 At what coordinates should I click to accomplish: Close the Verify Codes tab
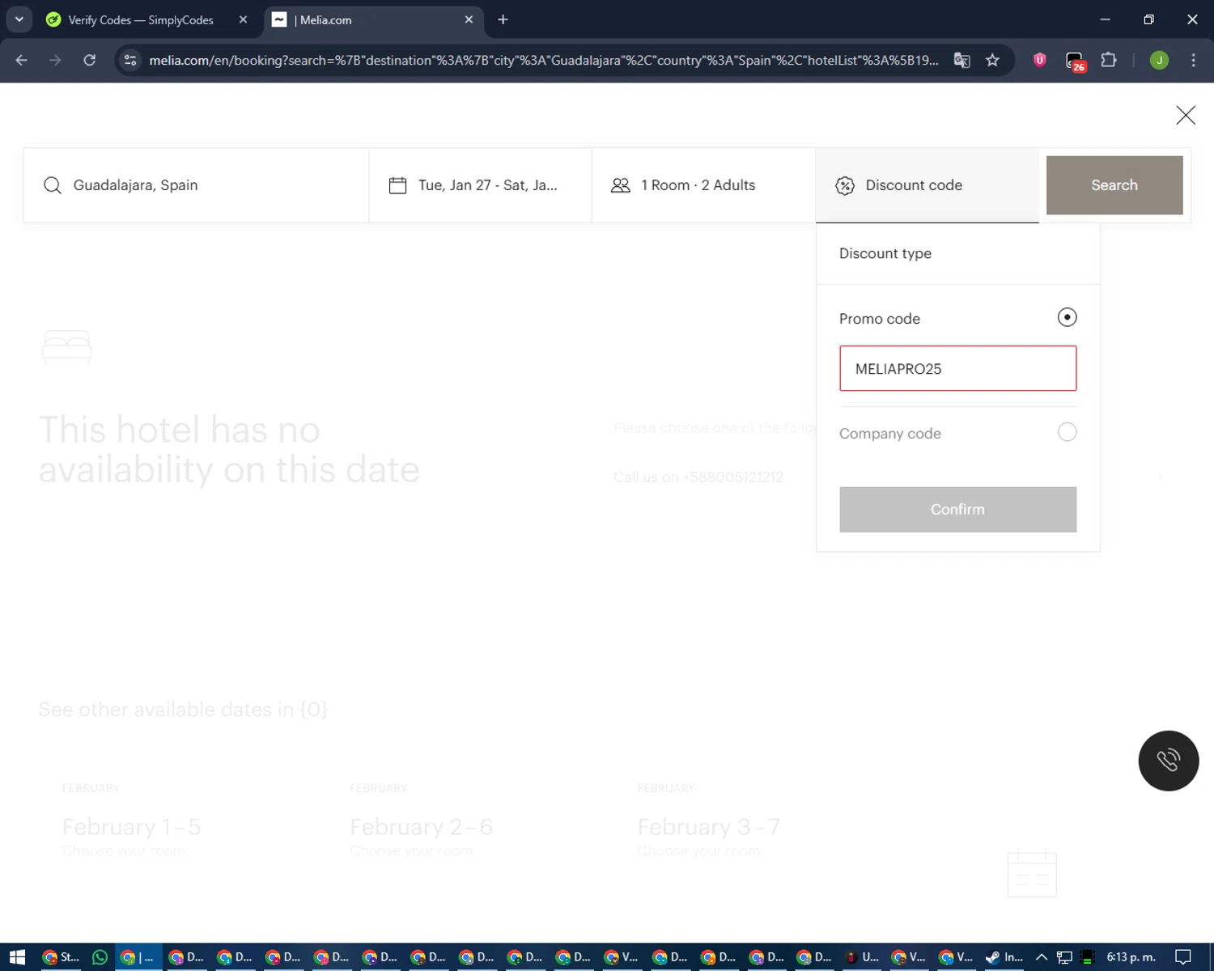tap(243, 19)
